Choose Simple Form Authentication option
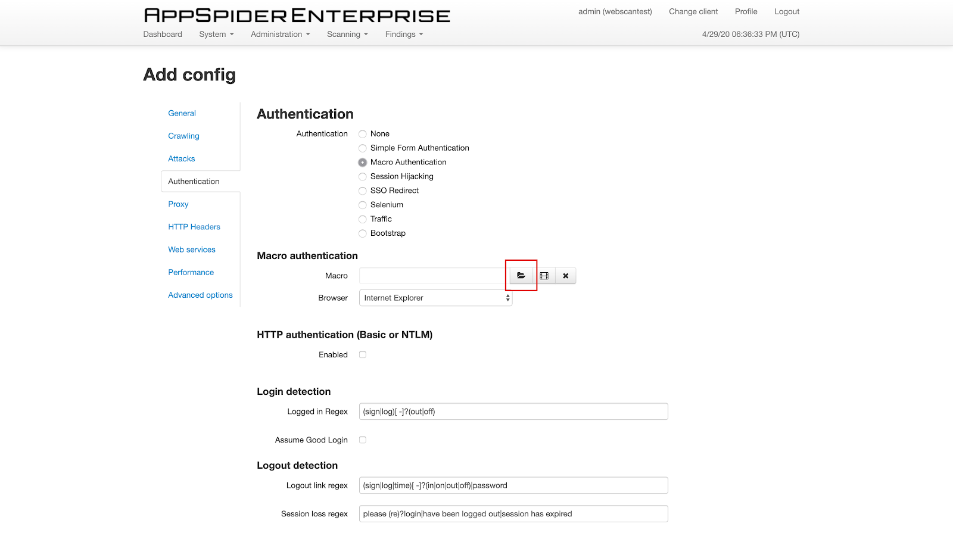953x533 pixels. coord(363,148)
